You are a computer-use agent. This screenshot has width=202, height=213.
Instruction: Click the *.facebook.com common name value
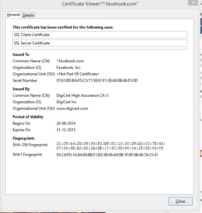70,61
